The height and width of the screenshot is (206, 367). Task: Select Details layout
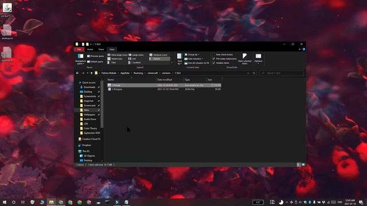point(159,58)
